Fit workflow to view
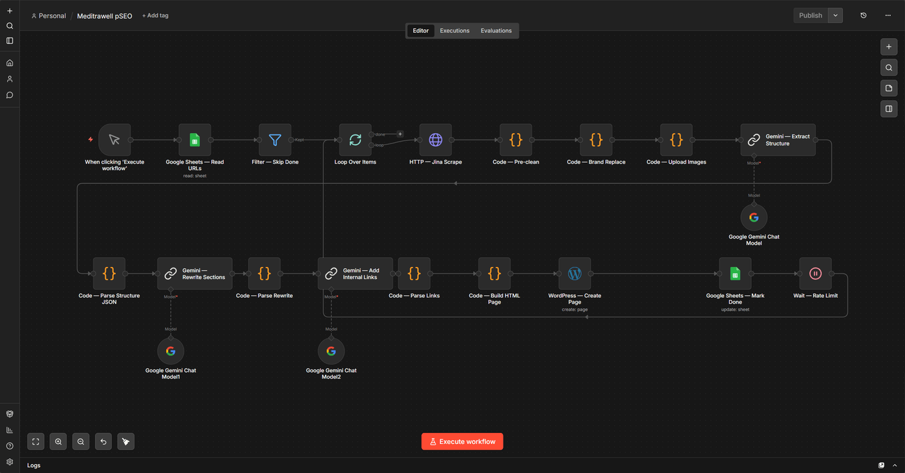The image size is (905, 473). tap(36, 441)
